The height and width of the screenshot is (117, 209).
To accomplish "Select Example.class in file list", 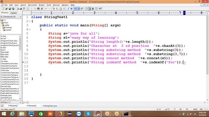I will (x=6, y=96).
